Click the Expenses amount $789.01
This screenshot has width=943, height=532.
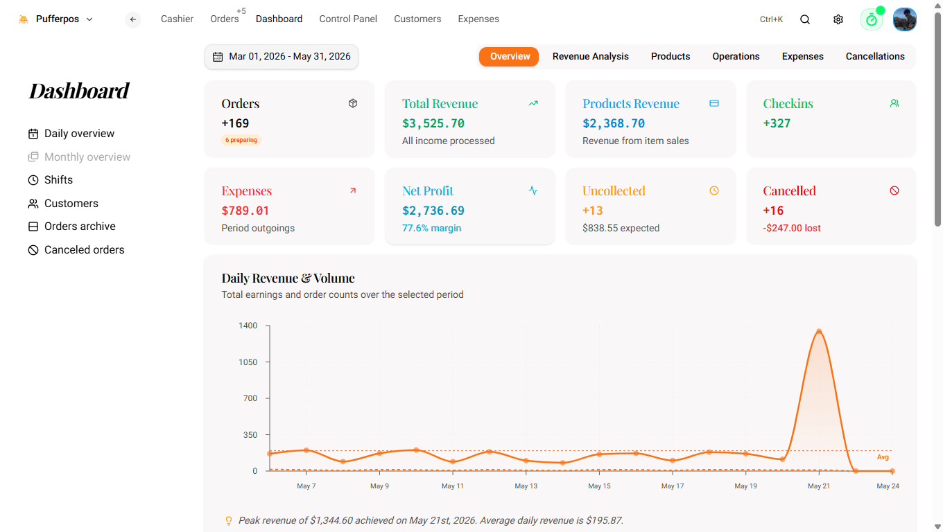(x=245, y=211)
